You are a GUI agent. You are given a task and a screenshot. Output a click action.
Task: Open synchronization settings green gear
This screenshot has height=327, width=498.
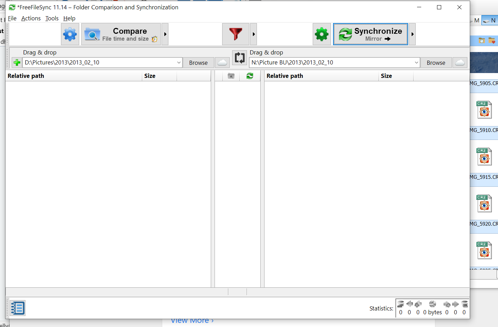(x=322, y=34)
